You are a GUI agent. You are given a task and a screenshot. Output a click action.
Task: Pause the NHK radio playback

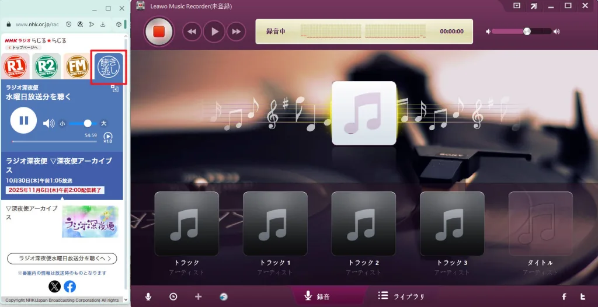pyautogui.click(x=24, y=121)
